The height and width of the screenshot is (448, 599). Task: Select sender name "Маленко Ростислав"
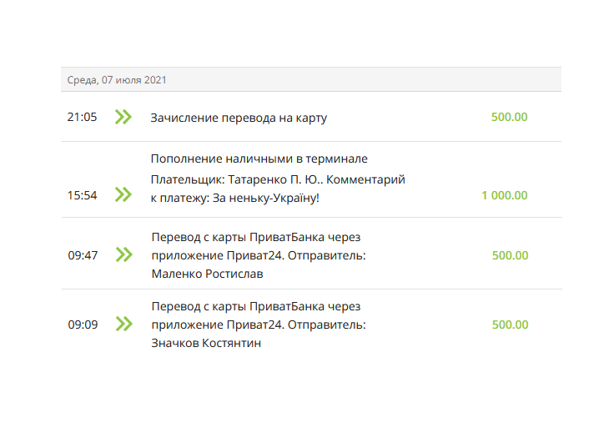[208, 273]
